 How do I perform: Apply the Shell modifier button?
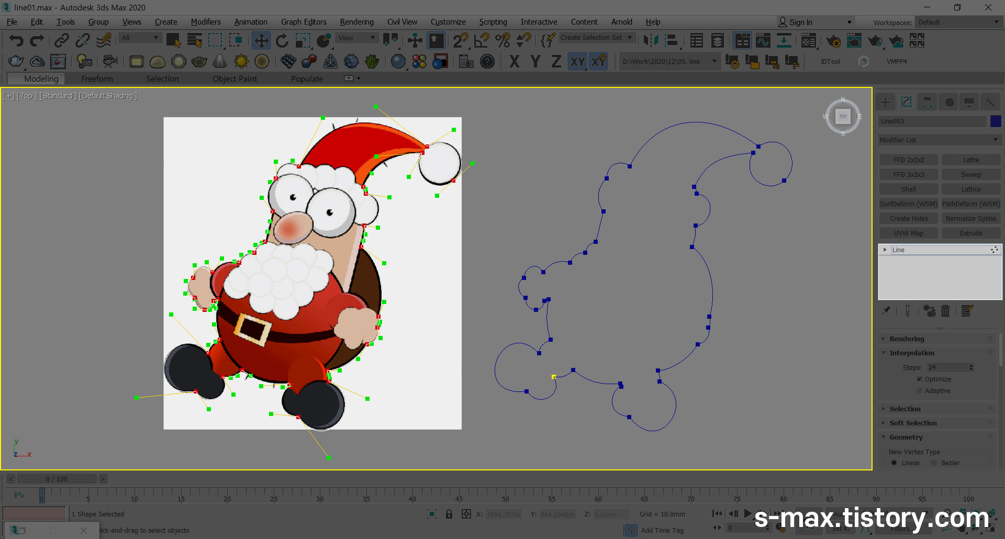click(x=908, y=189)
